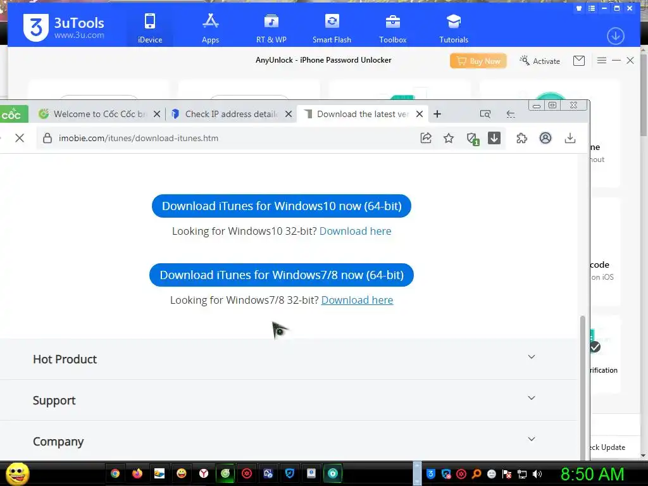648x486 pixels.
Task: Download iTunes for Windows7/8 64-bit
Action: 282,275
